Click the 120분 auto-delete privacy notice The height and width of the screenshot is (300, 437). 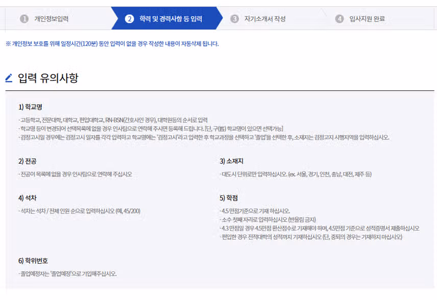[112, 44]
